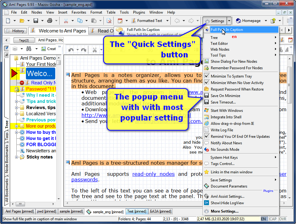Click the find binoculars icon in tree toolbar
296x224 pixels.
[x=29, y=49]
